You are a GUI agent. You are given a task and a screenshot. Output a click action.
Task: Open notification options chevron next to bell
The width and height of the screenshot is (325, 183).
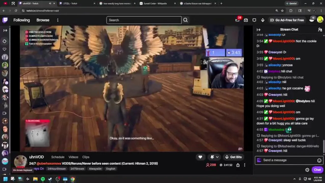click(x=217, y=157)
